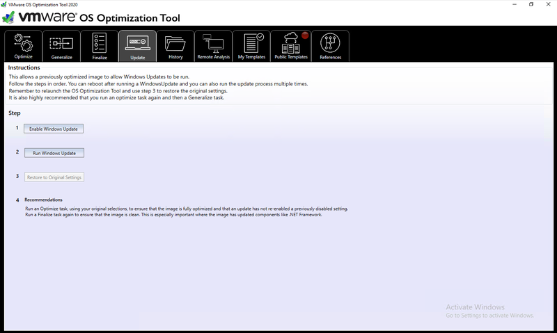Click Restore to Original Settings button
The image size is (557, 333).
pos(54,177)
